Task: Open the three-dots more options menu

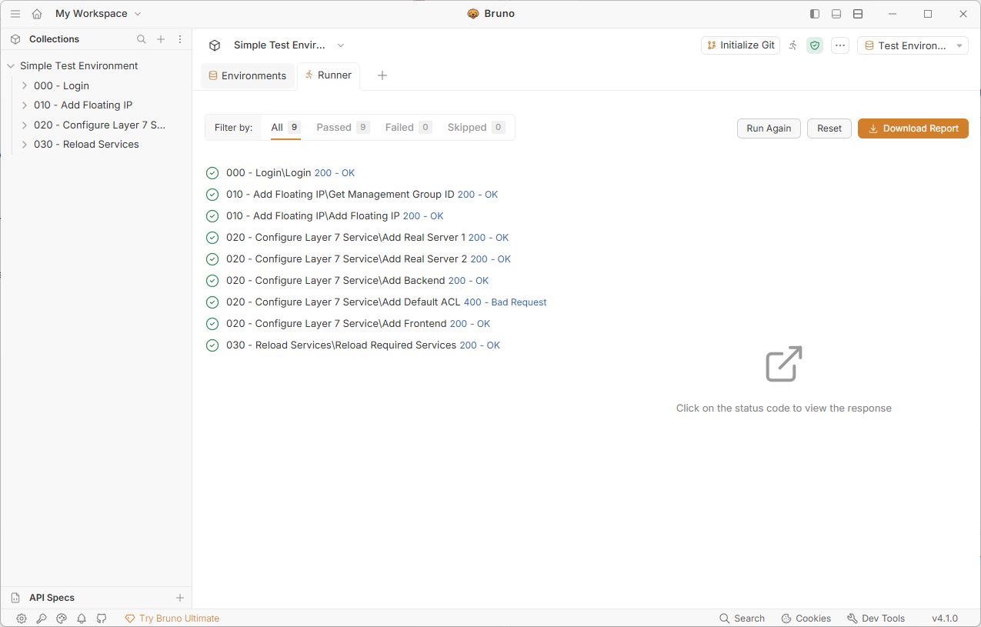Action: [840, 45]
